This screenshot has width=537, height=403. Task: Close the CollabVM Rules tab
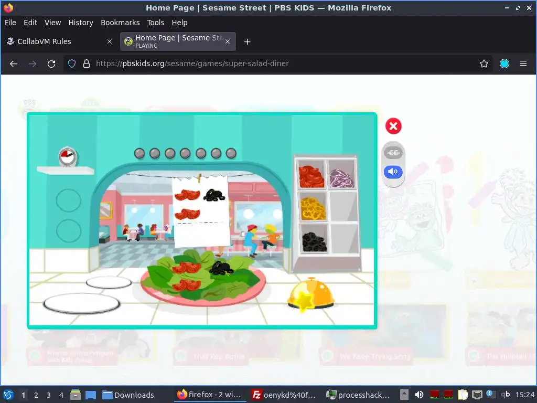[110, 41]
